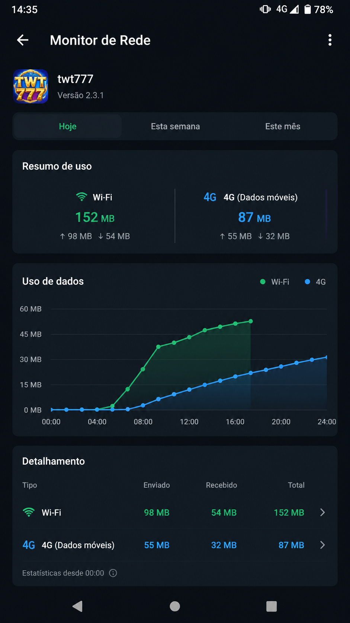Tap the Tipo column header
This screenshot has height=623, width=350.
pos(30,485)
